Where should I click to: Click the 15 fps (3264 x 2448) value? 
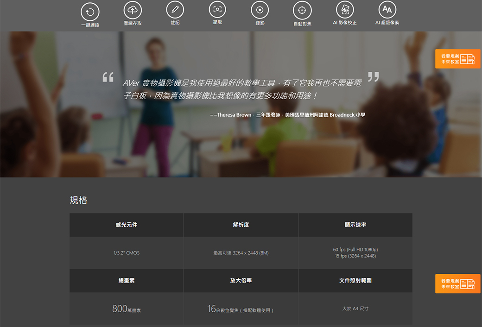coord(355,256)
